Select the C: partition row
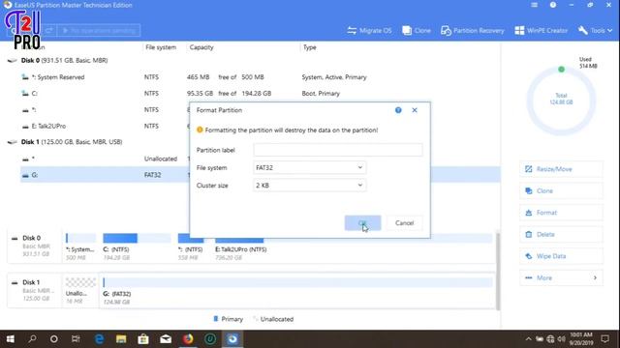The height and width of the screenshot is (348, 620). [260, 94]
